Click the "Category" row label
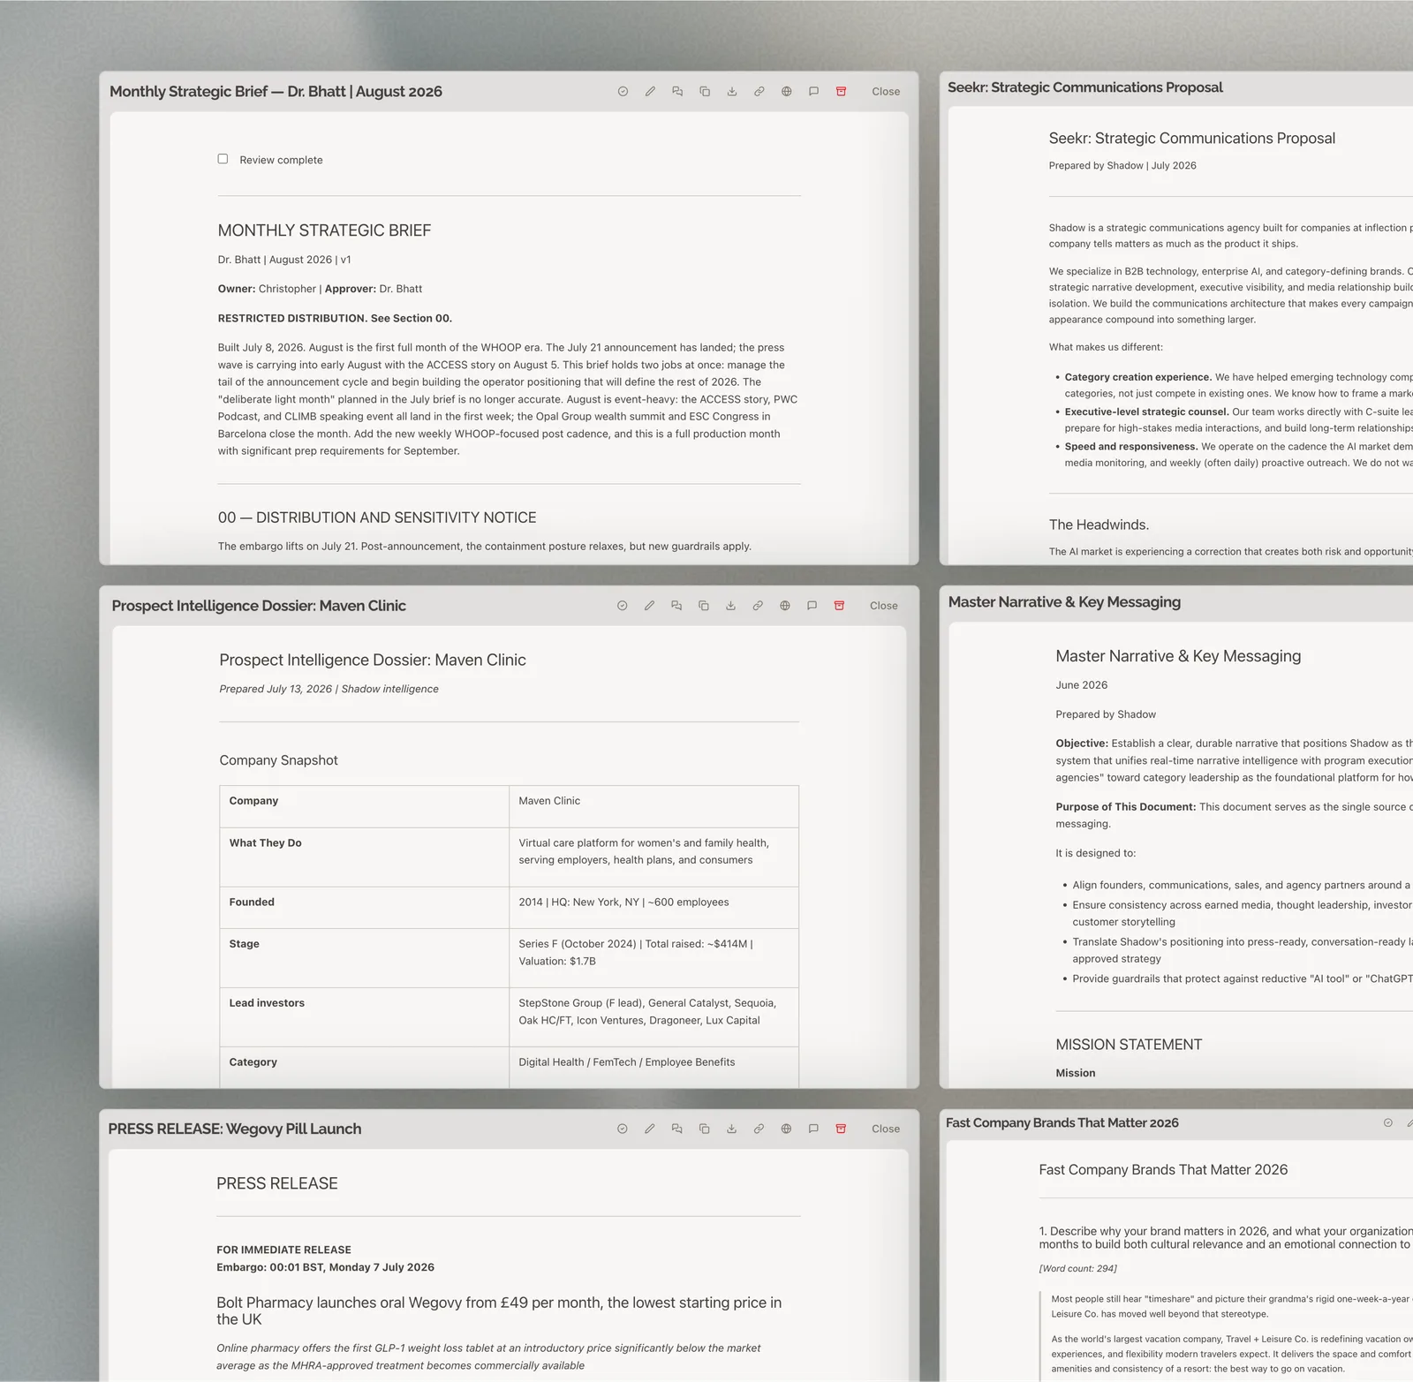Image resolution: width=1413 pixels, height=1382 pixels. [x=253, y=1062]
